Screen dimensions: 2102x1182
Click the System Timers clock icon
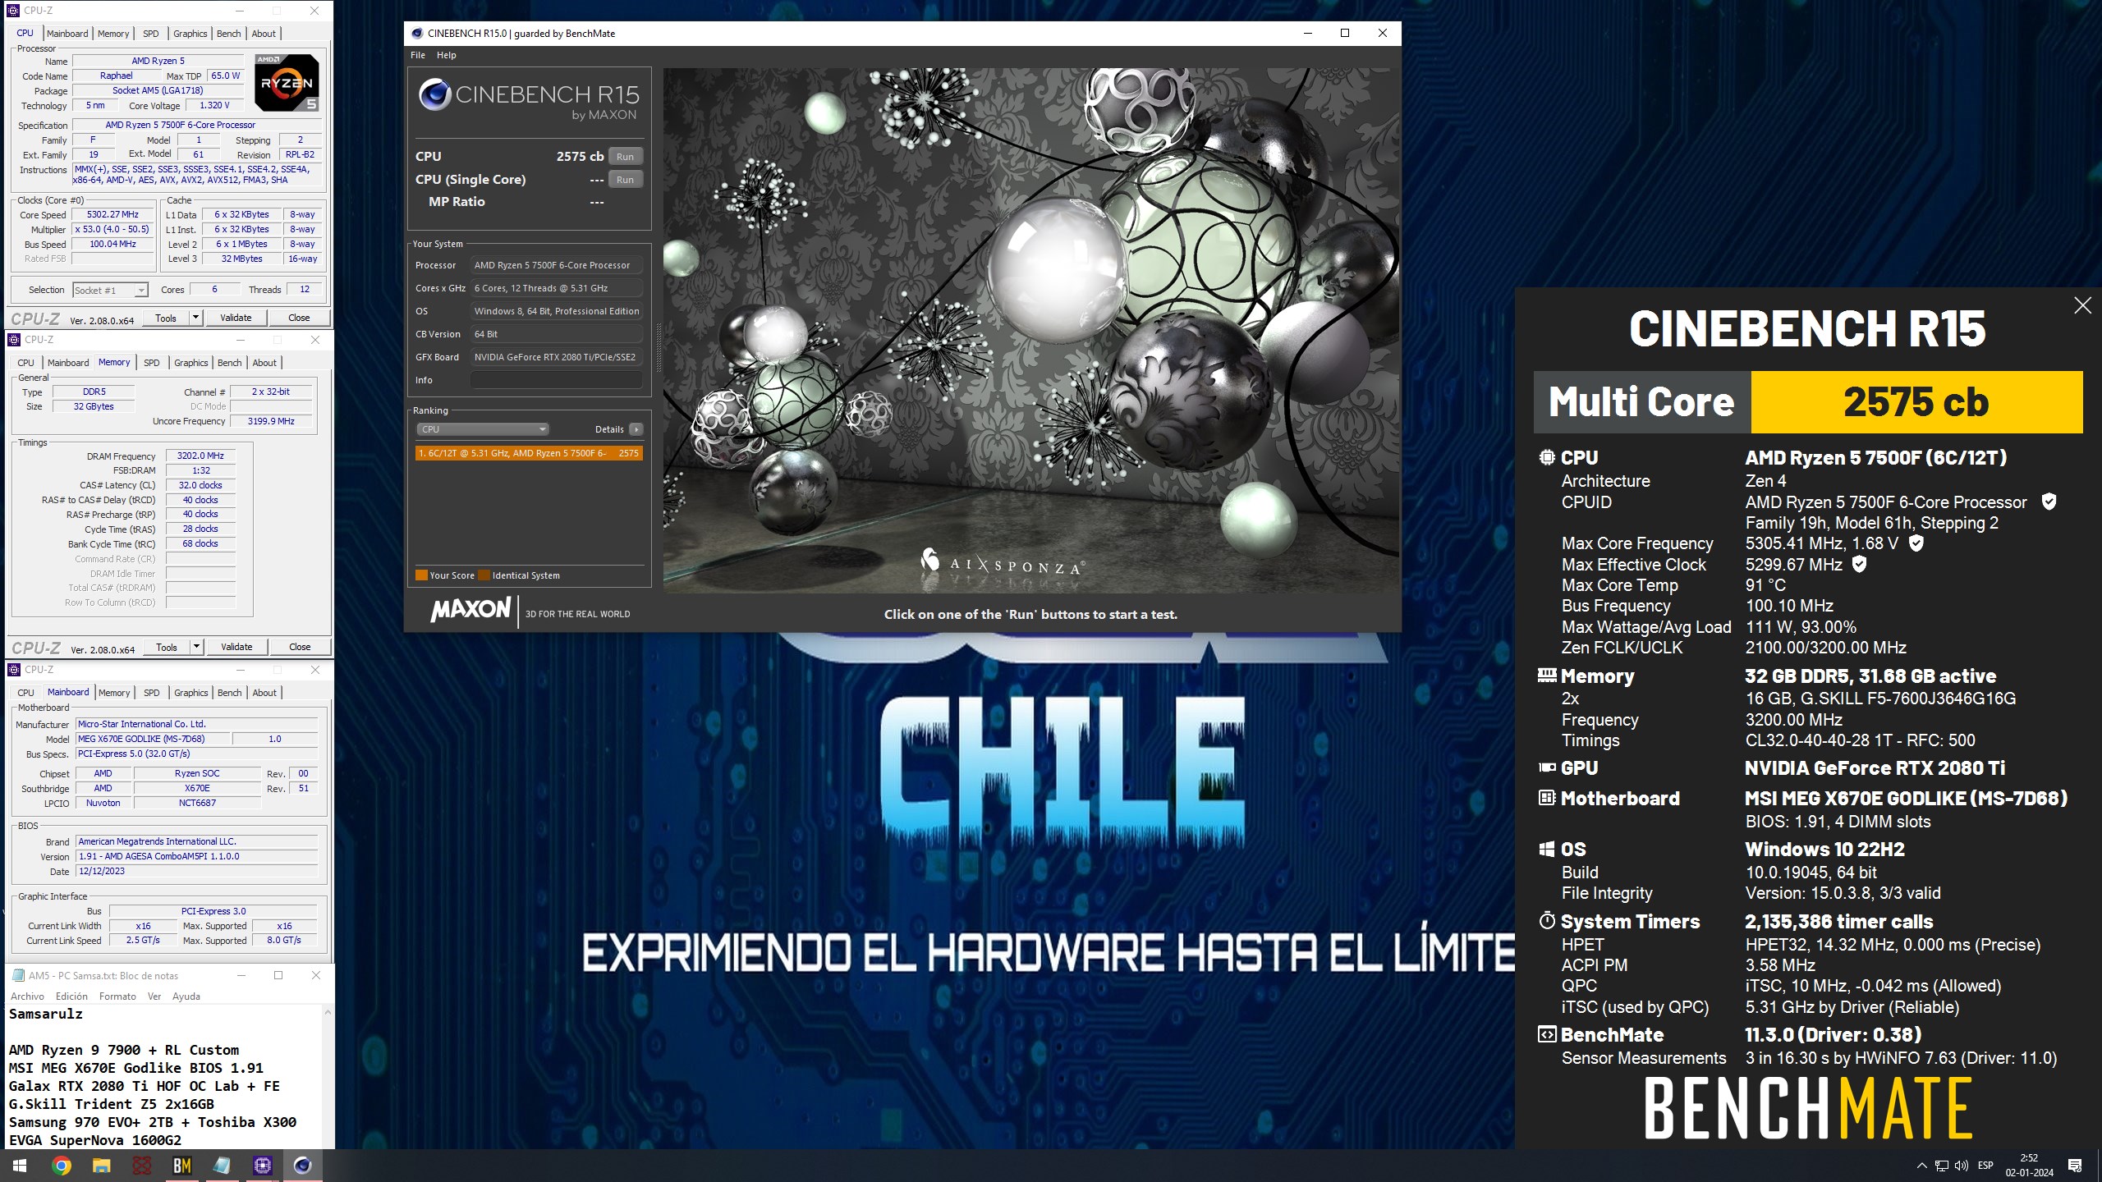pos(1547,921)
